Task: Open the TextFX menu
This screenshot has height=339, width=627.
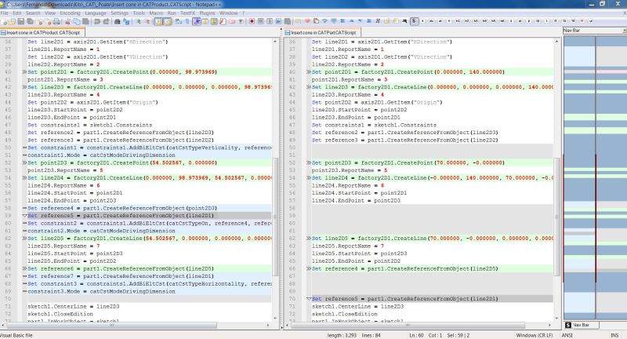Action: click(187, 13)
